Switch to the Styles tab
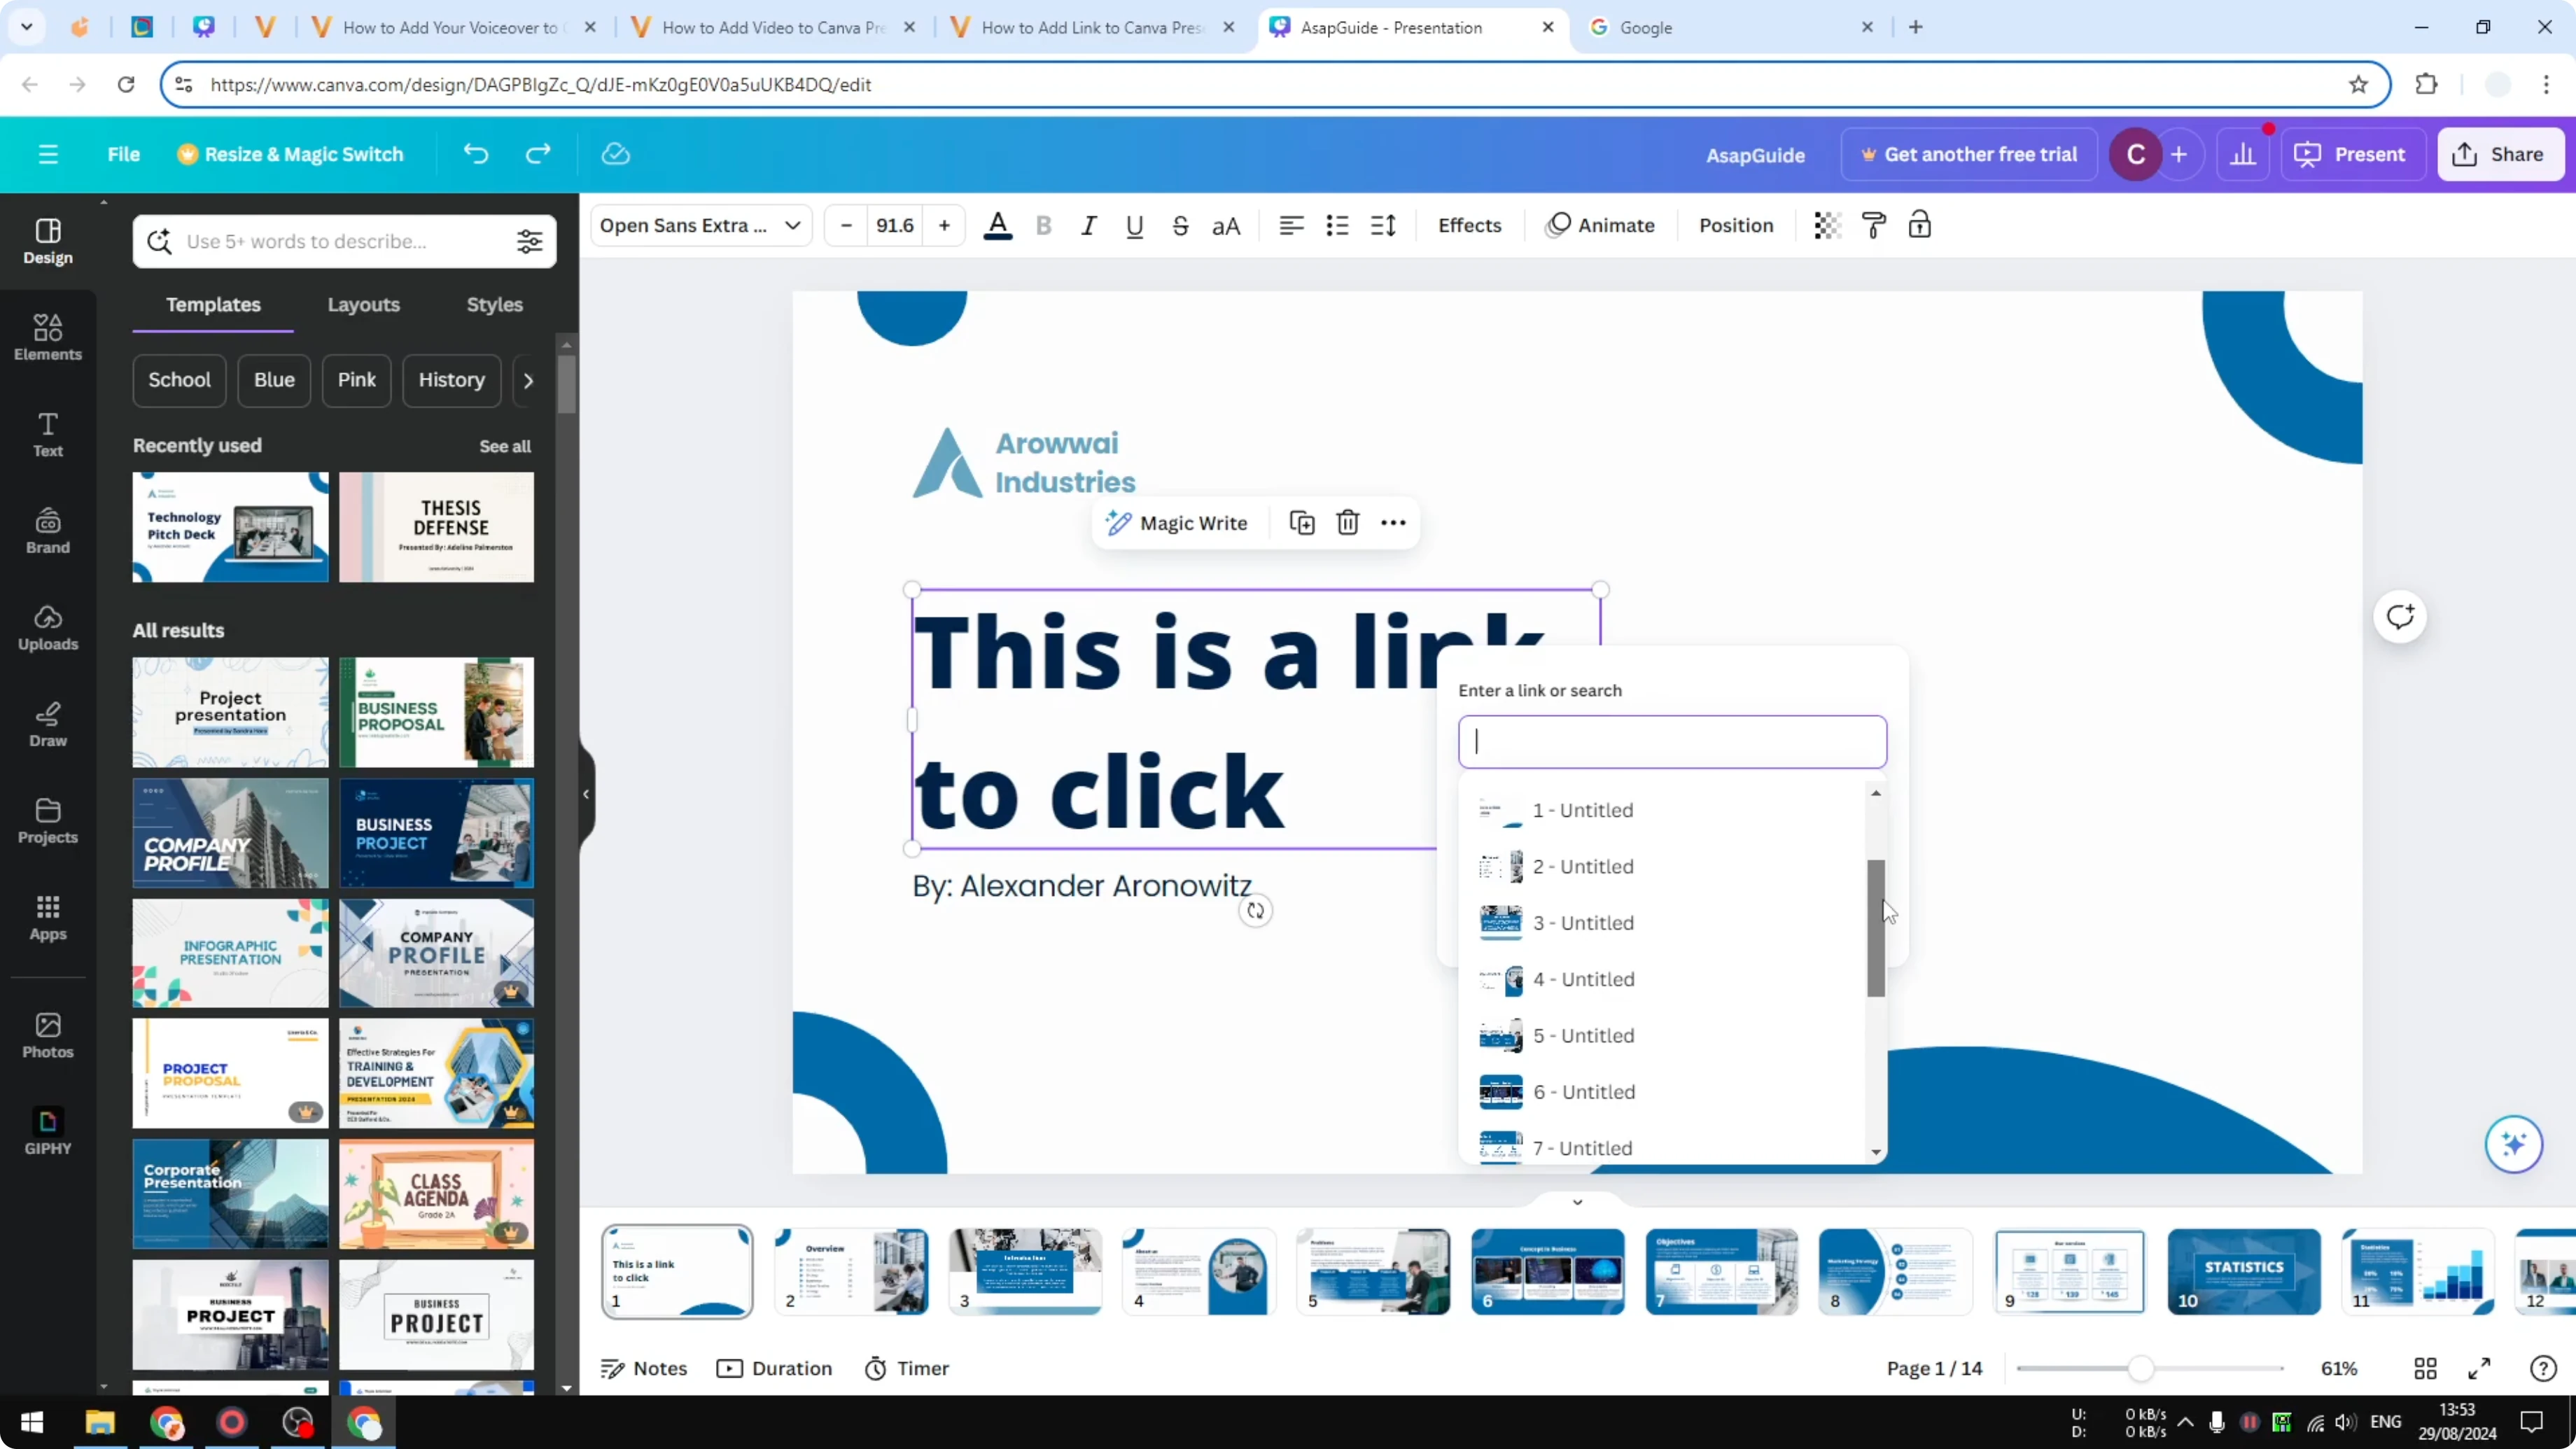The image size is (2576, 1449). coord(495,305)
